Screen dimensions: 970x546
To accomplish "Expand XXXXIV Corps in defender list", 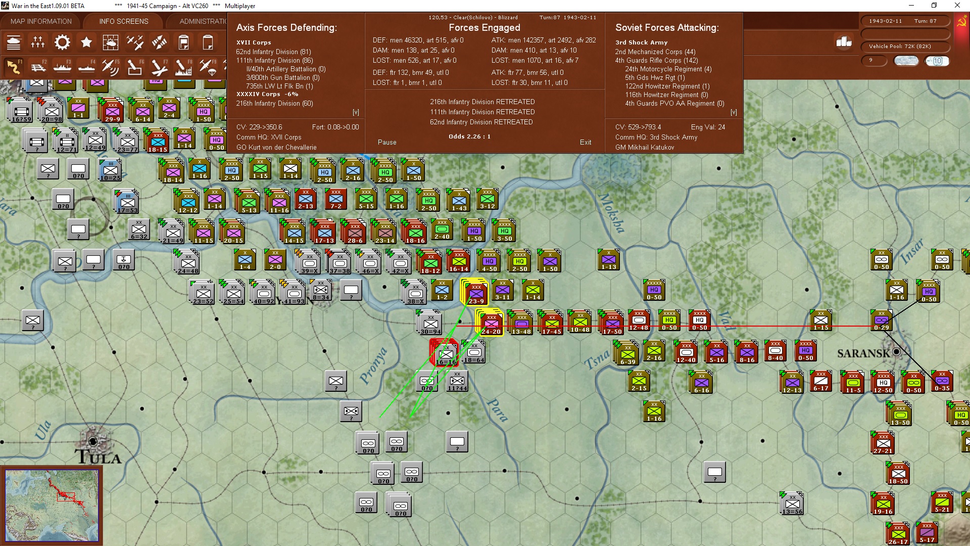I will [x=258, y=95].
